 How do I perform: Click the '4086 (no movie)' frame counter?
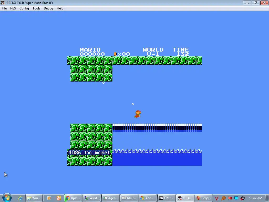click(x=89, y=152)
